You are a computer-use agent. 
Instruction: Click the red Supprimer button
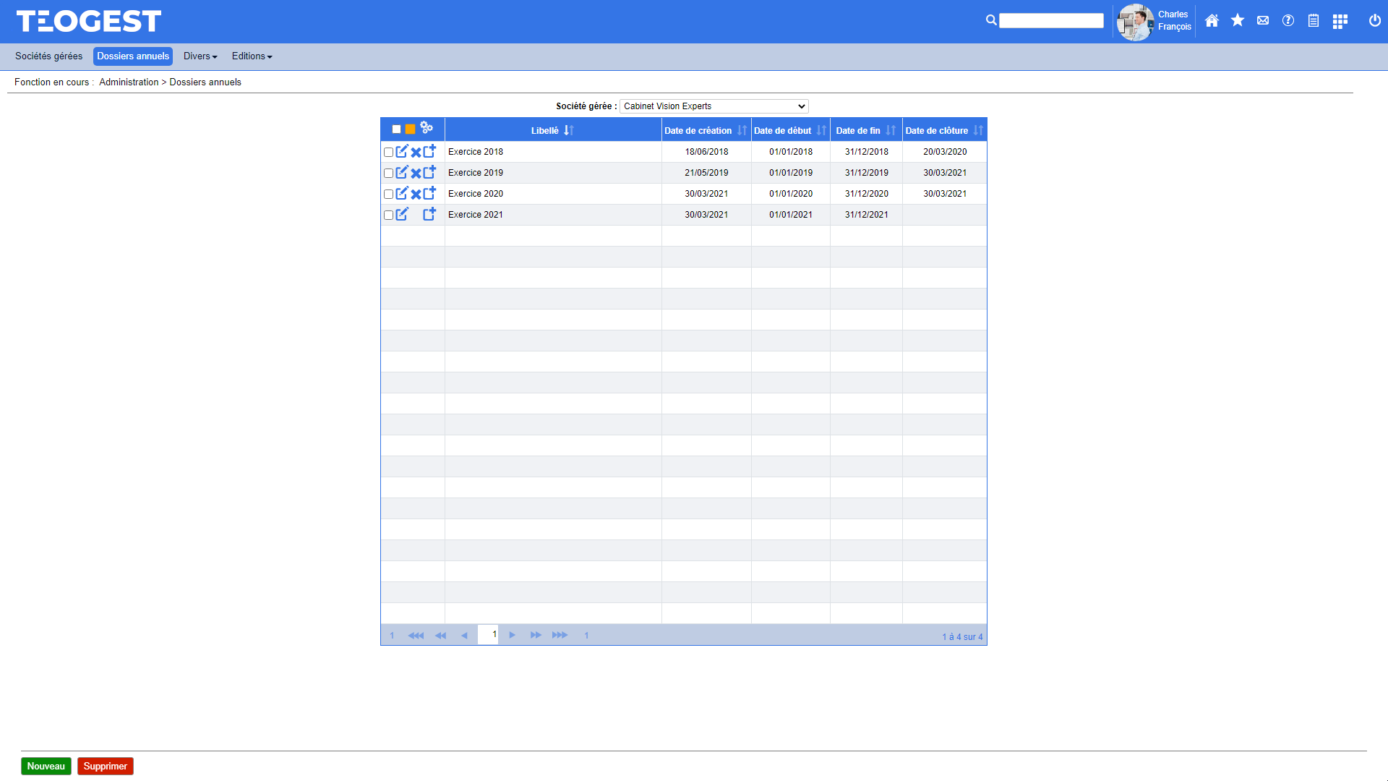click(x=106, y=766)
